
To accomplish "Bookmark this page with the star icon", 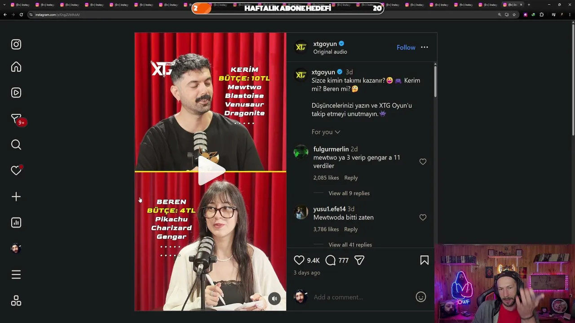I will [514, 14].
